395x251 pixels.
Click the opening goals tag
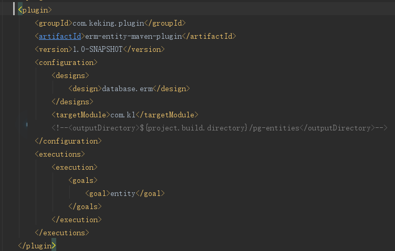click(x=83, y=180)
